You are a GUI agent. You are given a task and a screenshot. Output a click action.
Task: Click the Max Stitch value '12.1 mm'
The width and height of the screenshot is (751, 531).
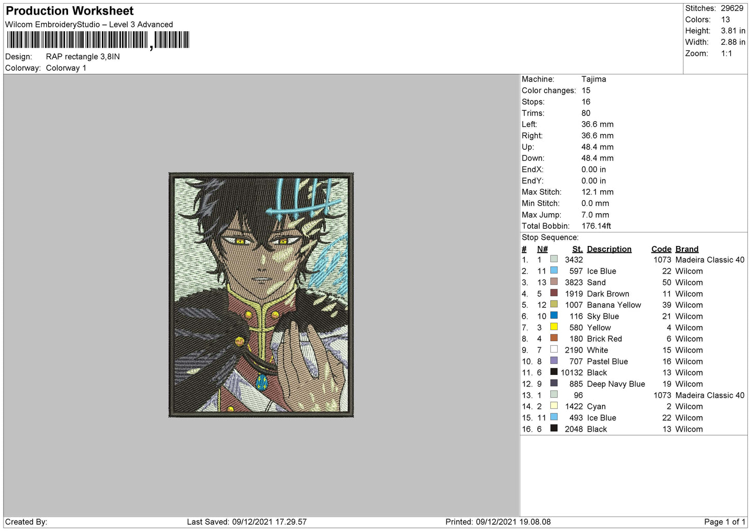click(x=597, y=192)
